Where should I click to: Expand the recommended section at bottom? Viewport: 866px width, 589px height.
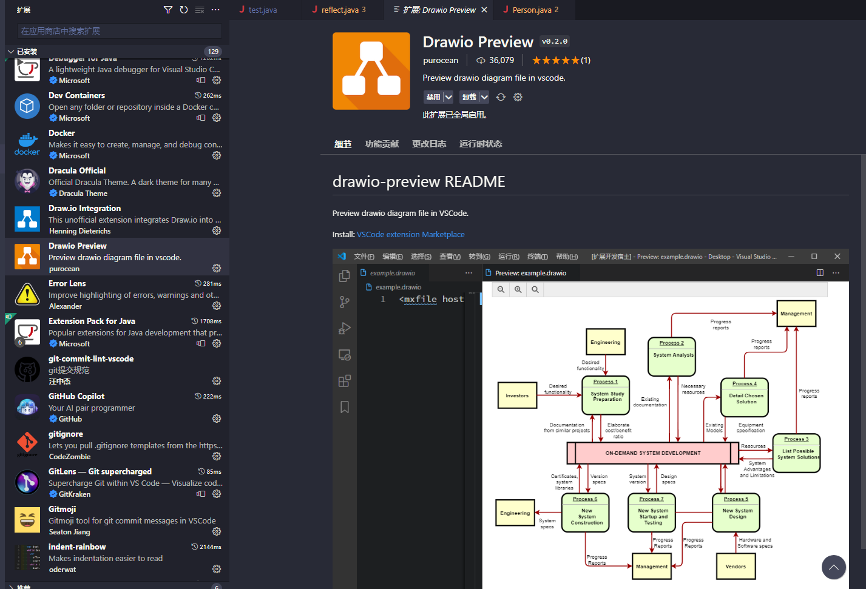(x=11, y=587)
